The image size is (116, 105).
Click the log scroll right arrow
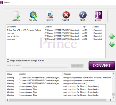pos(111,100)
